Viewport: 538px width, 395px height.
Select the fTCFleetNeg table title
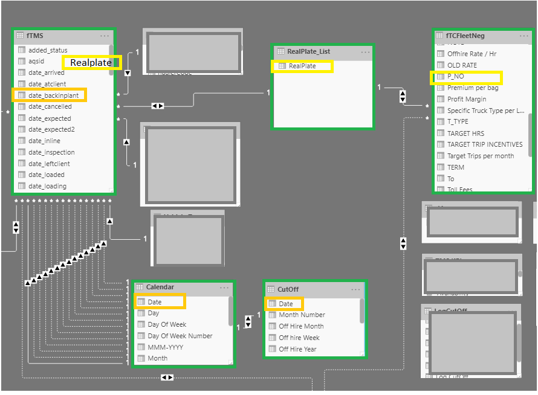pyautogui.click(x=465, y=36)
